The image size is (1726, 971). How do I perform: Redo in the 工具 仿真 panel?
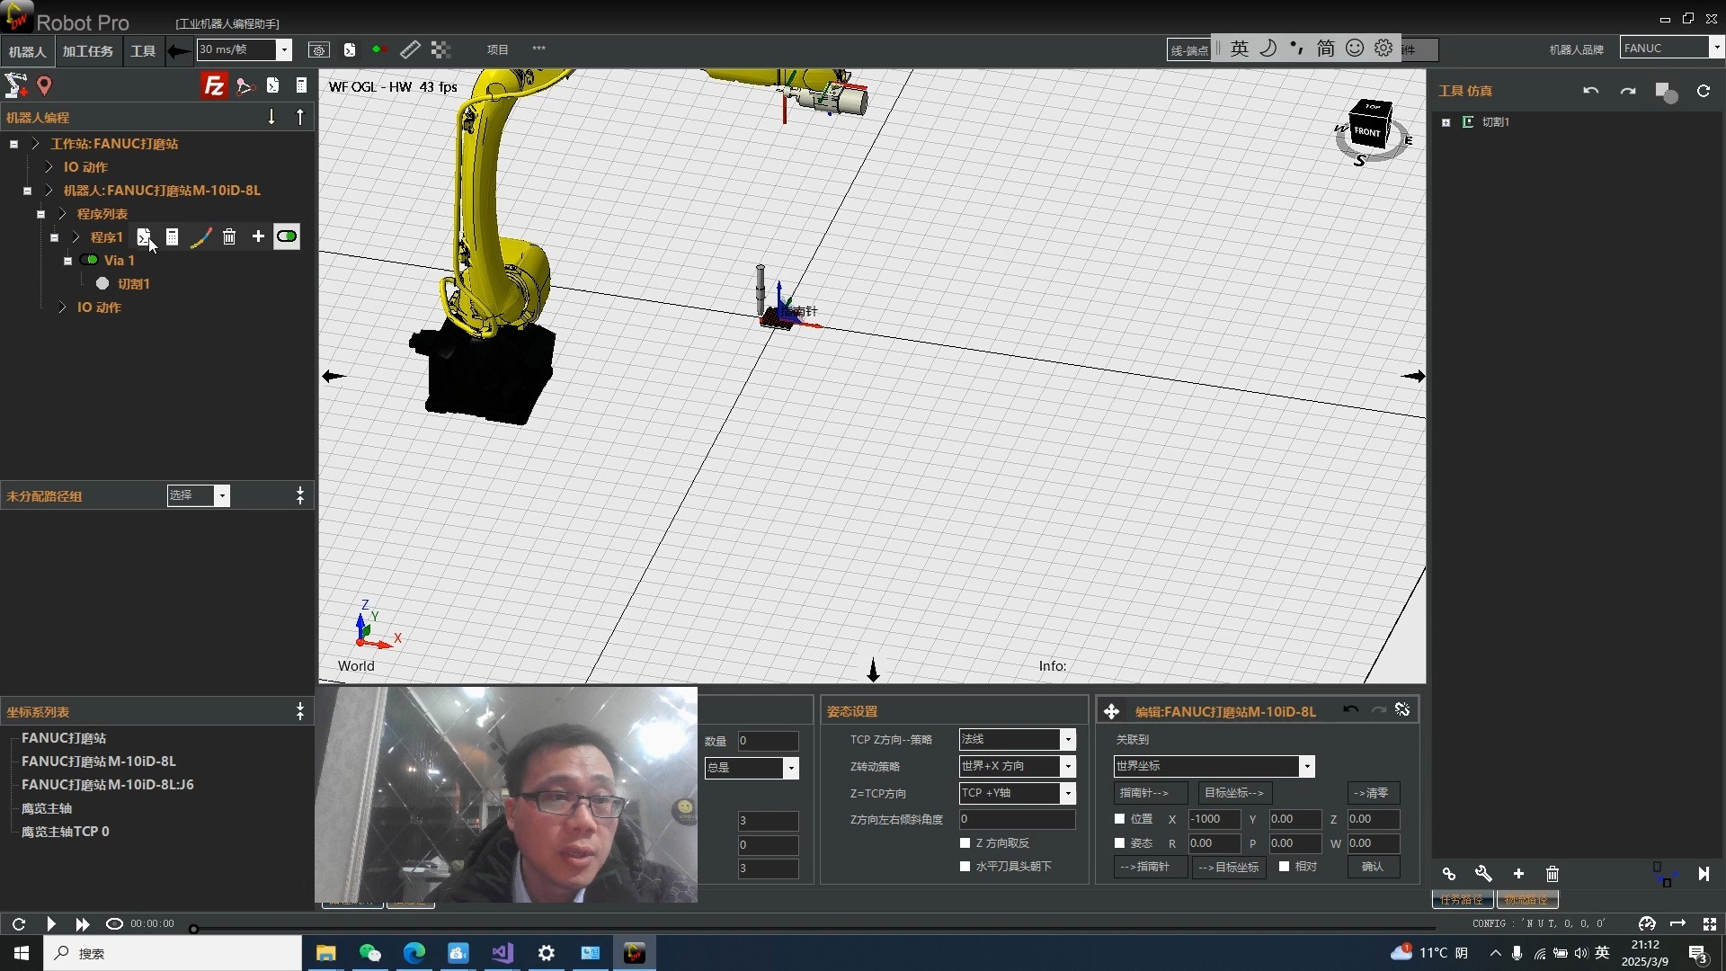click(1628, 91)
